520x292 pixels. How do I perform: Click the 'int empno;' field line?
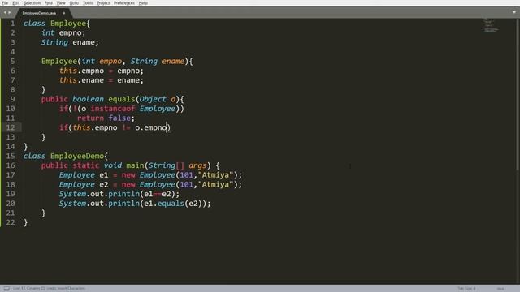pos(63,32)
